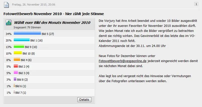
Task: Click the post date Freitag, 26. November 2010
Action: point(34,5)
